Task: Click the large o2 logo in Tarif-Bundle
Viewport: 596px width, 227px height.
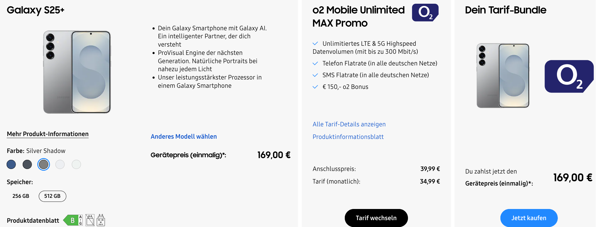Action: click(569, 76)
